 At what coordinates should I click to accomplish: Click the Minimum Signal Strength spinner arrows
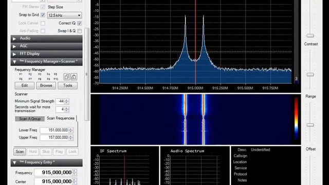66,101
